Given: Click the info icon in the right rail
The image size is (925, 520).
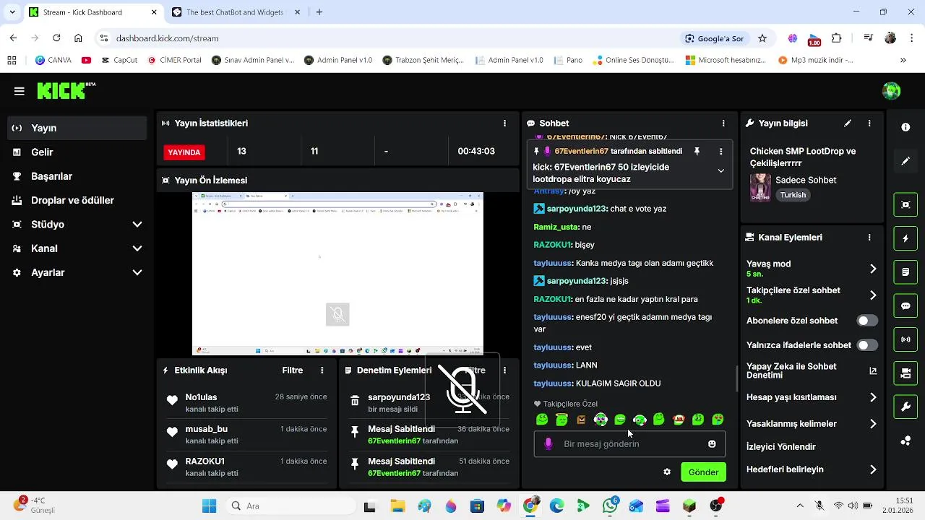Looking at the screenshot, I should coord(905,127).
